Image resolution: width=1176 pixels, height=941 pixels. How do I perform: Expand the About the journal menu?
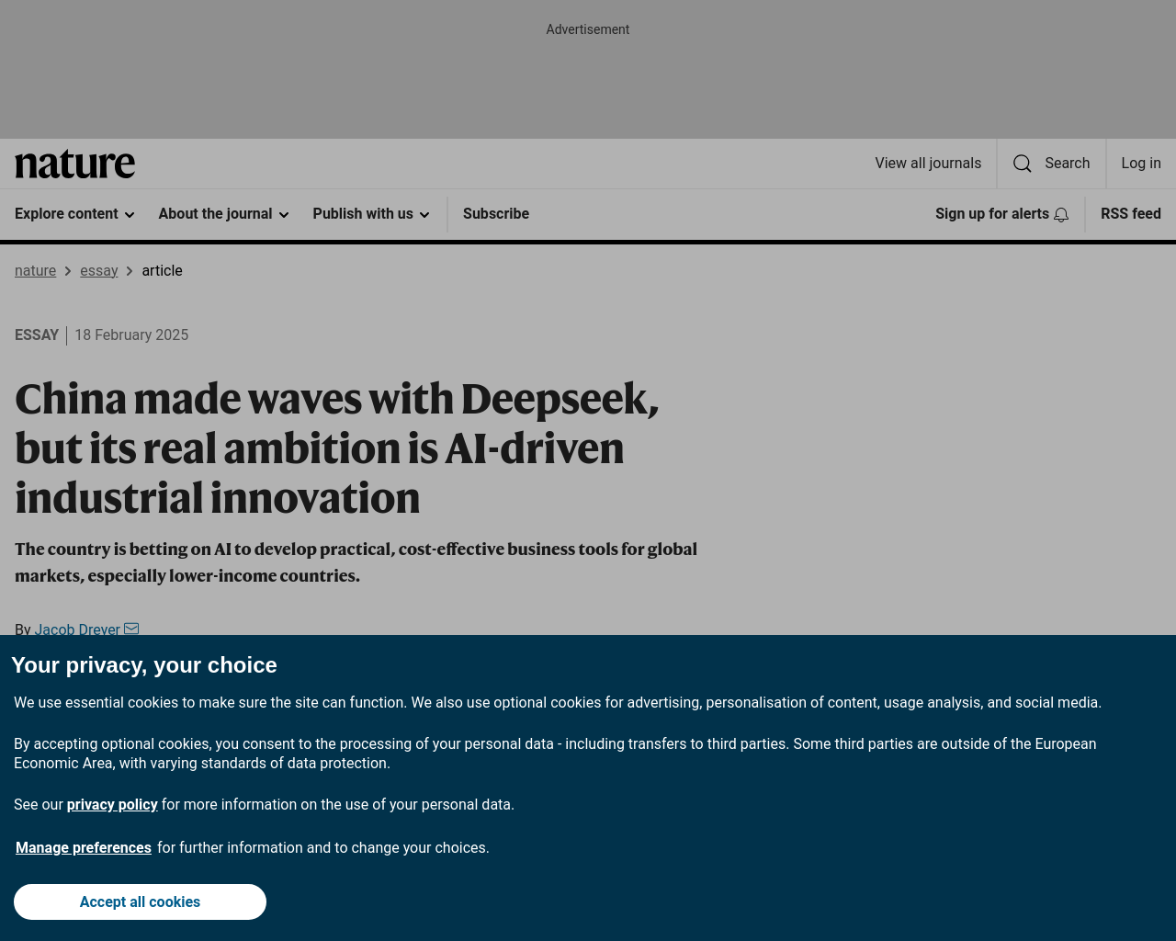coord(223,214)
